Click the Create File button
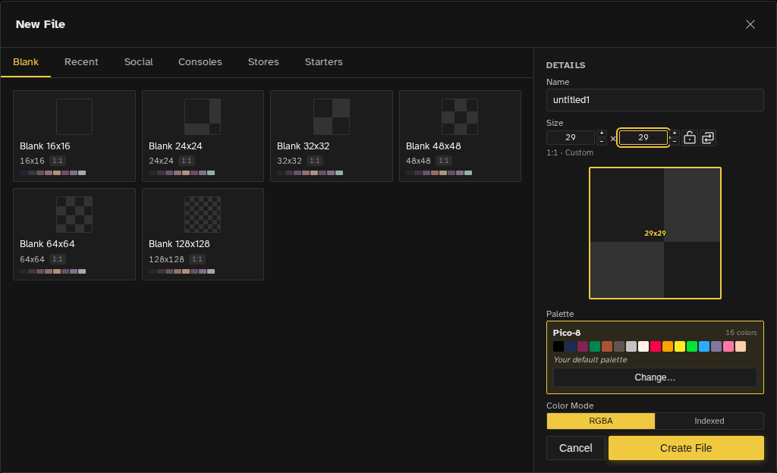Image resolution: width=777 pixels, height=473 pixels. coord(686,448)
